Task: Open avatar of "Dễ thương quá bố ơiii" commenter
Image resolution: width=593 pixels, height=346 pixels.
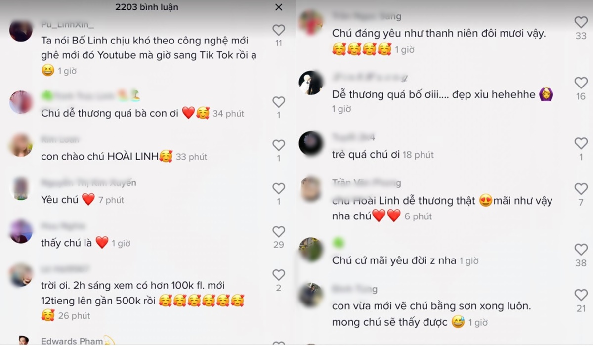Action: pyautogui.click(x=311, y=83)
